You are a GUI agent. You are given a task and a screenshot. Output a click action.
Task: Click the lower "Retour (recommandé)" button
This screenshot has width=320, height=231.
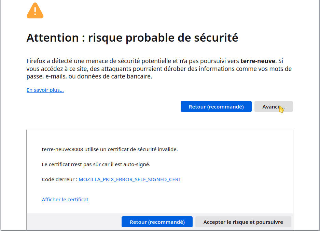point(157,222)
